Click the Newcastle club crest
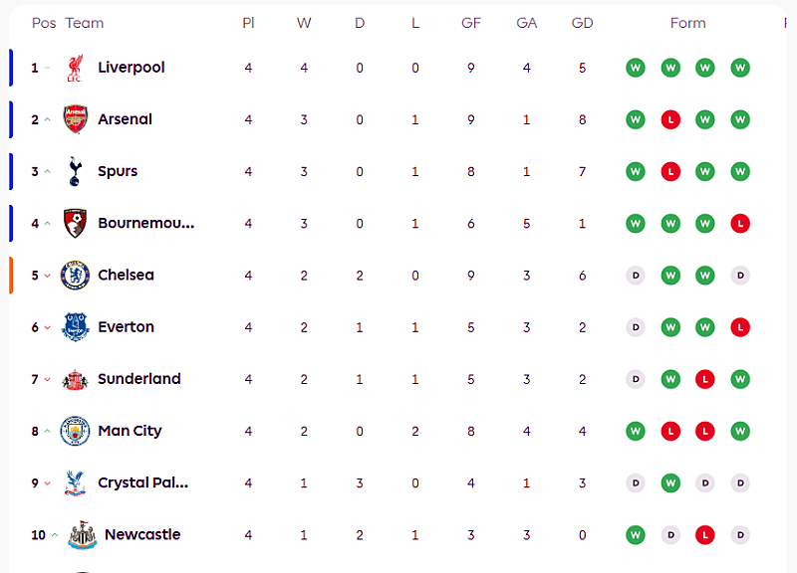797x573 pixels. [x=82, y=534]
